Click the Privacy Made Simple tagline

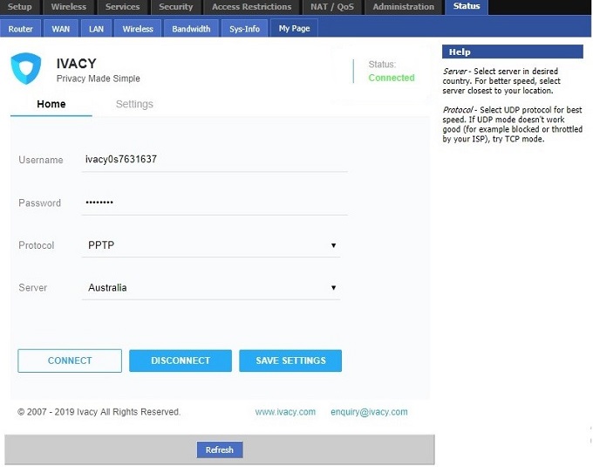99,79
